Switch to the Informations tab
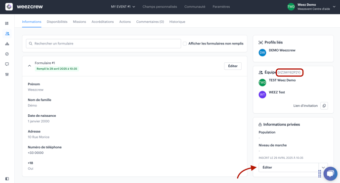The width and height of the screenshot is (340, 183). pos(32,22)
